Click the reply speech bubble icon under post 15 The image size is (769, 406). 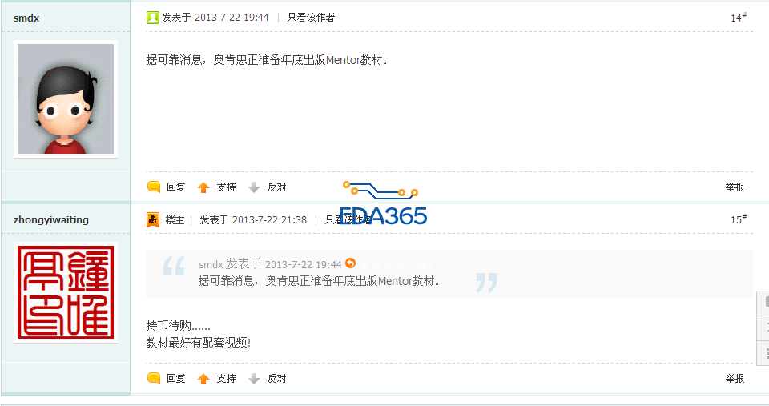[x=154, y=378]
